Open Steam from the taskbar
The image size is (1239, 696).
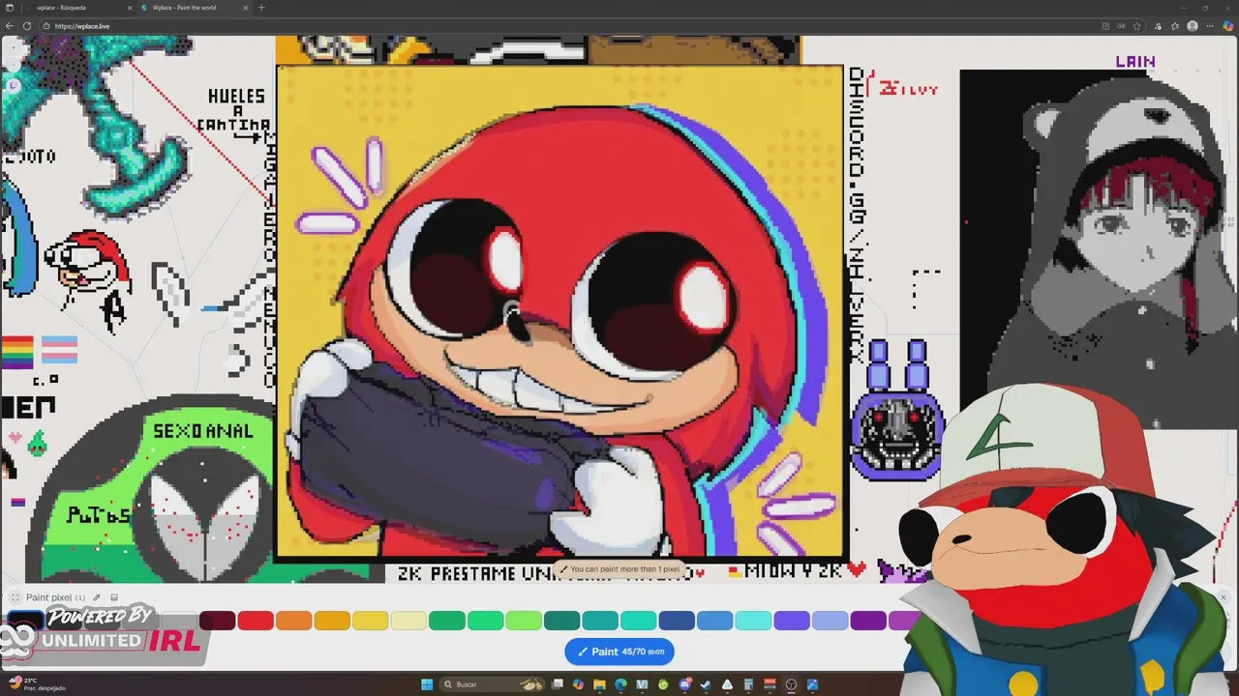(x=706, y=684)
